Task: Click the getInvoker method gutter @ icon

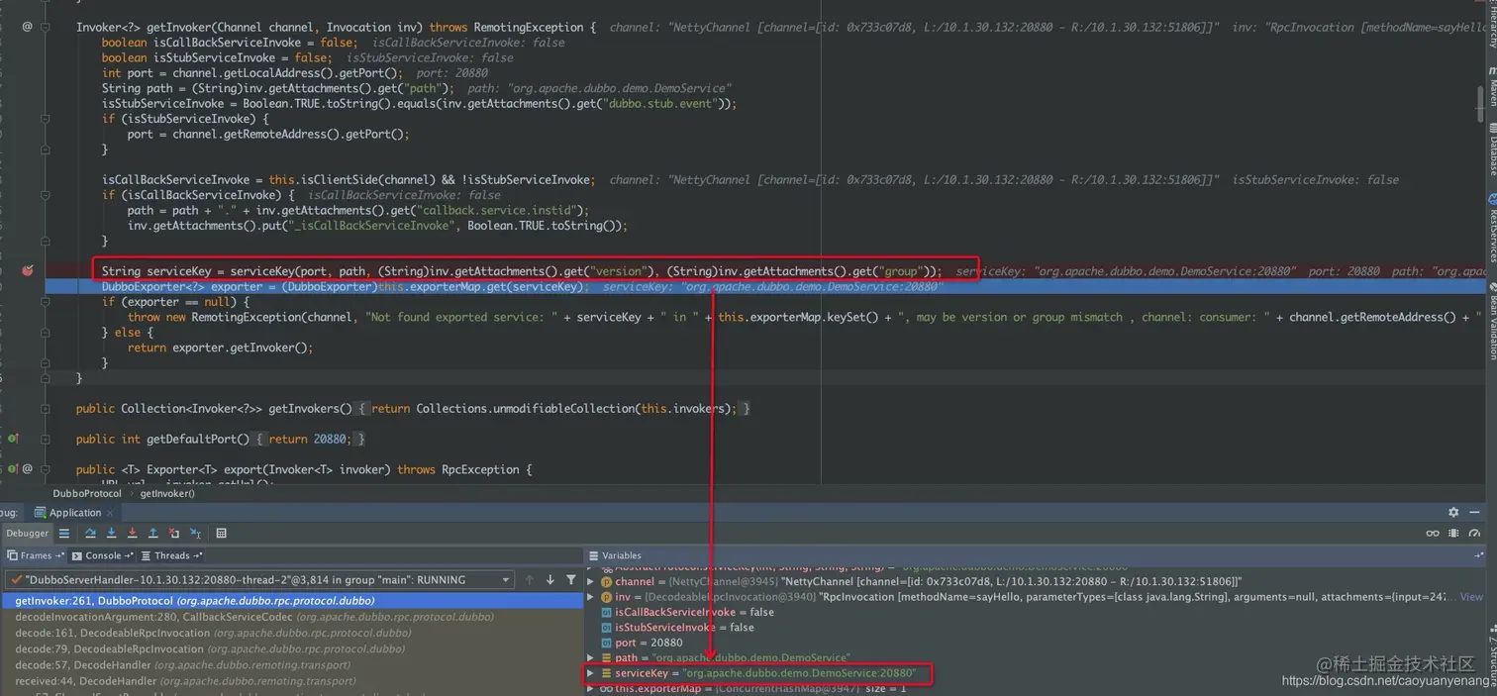Action: (x=28, y=27)
